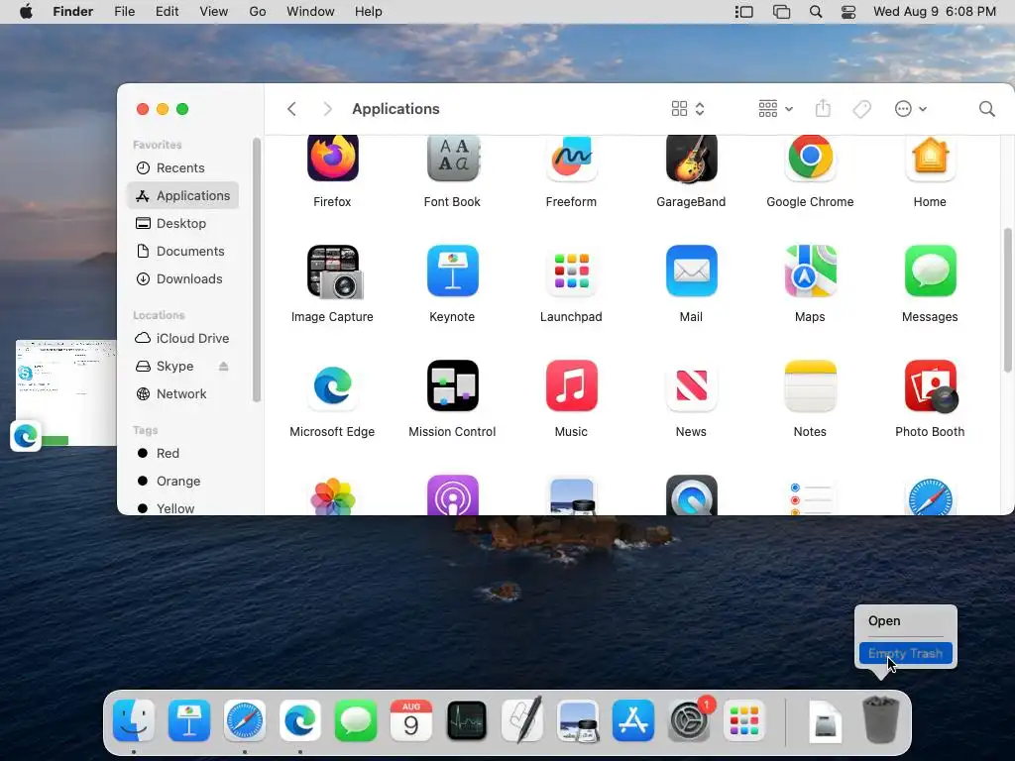
Task: Open the Firefox application icon
Action: (x=332, y=158)
